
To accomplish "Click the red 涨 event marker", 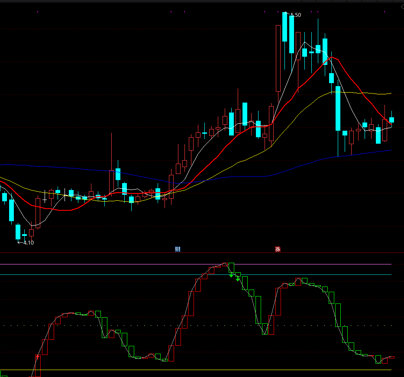I will point(278,249).
